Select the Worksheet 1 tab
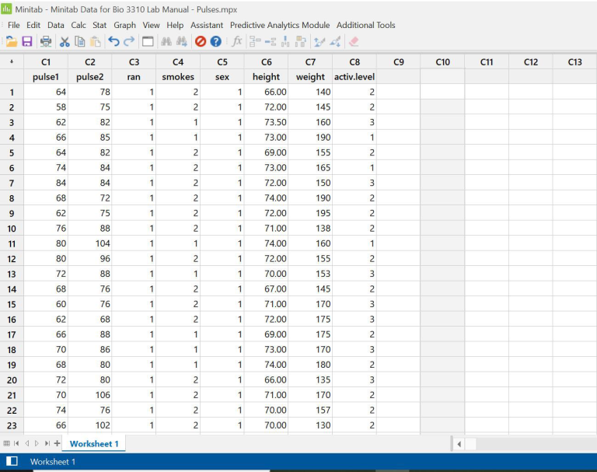The width and height of the screenshot is (597, 472). pos(94,444)
